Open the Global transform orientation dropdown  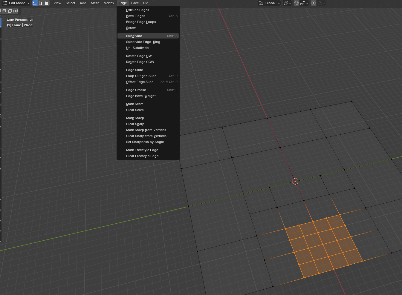coord(270,3)
